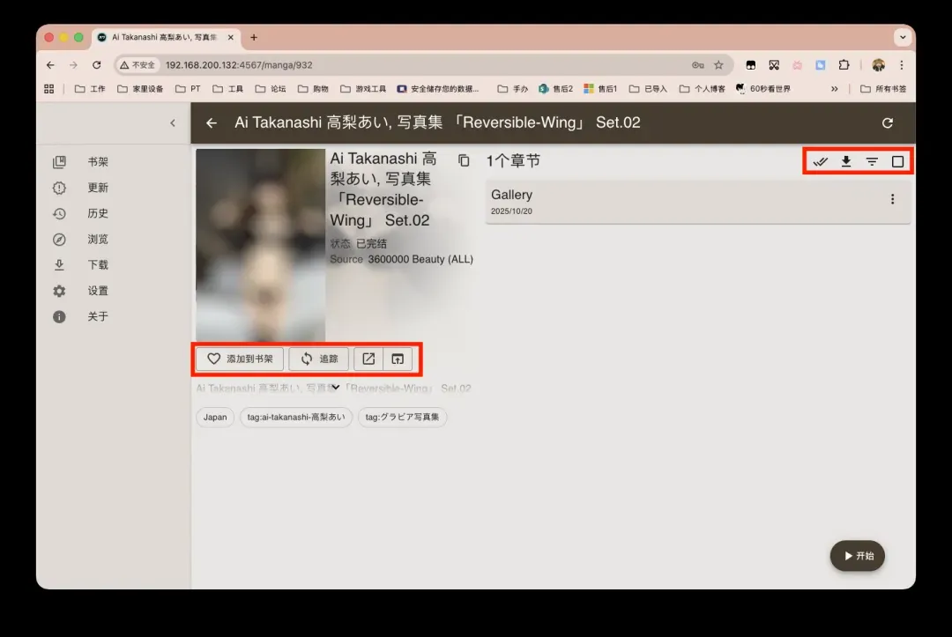Click the mark all read double-check icon
Screen dimensions: 952x637
coord(820,162)
